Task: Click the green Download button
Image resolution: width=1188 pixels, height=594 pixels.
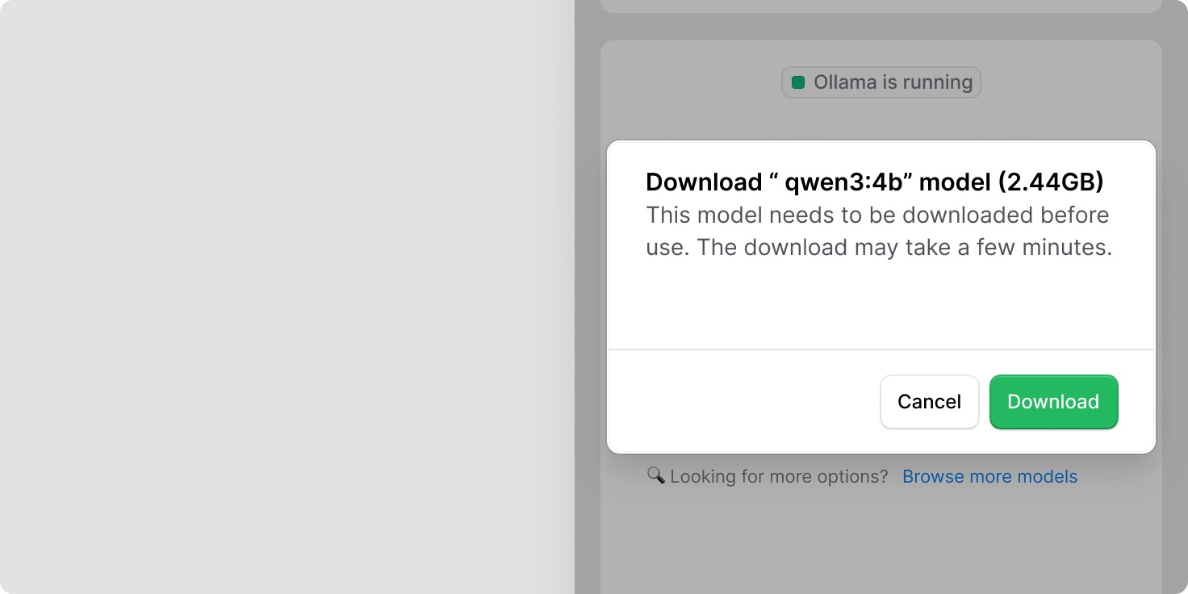Action: click(1053, 402)
